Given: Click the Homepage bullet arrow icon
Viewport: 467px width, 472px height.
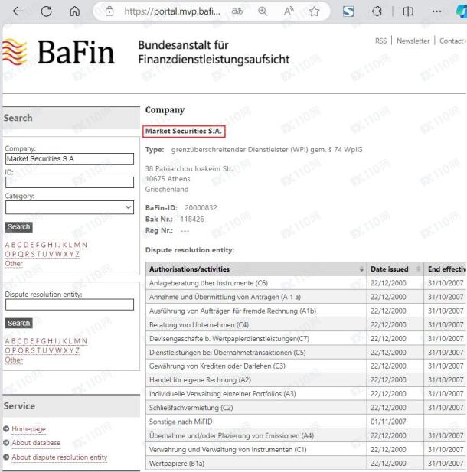Looking at the screenshot, I should [x=6, y=428].
